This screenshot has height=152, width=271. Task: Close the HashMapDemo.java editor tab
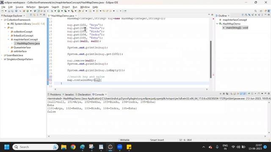(x=76, y=16)
